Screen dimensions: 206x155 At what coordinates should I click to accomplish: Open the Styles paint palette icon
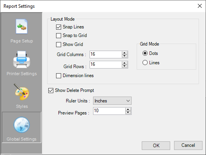click(x=22, y=92)
